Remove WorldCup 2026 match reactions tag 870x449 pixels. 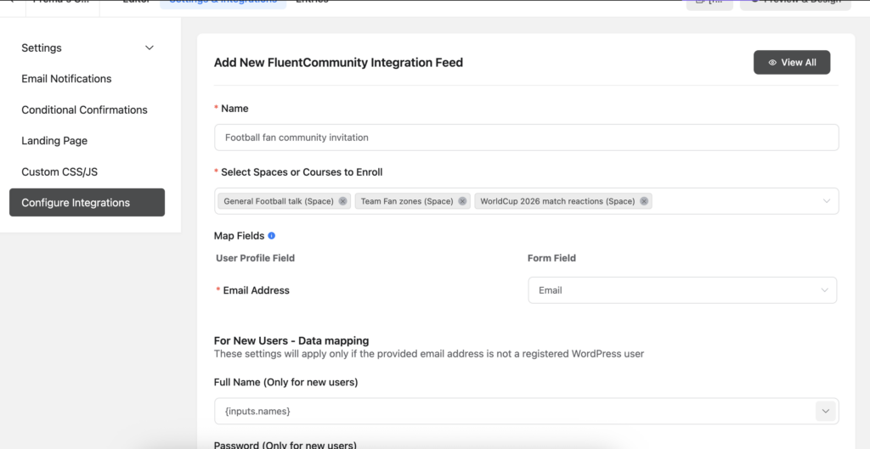[x=644, y=201]
